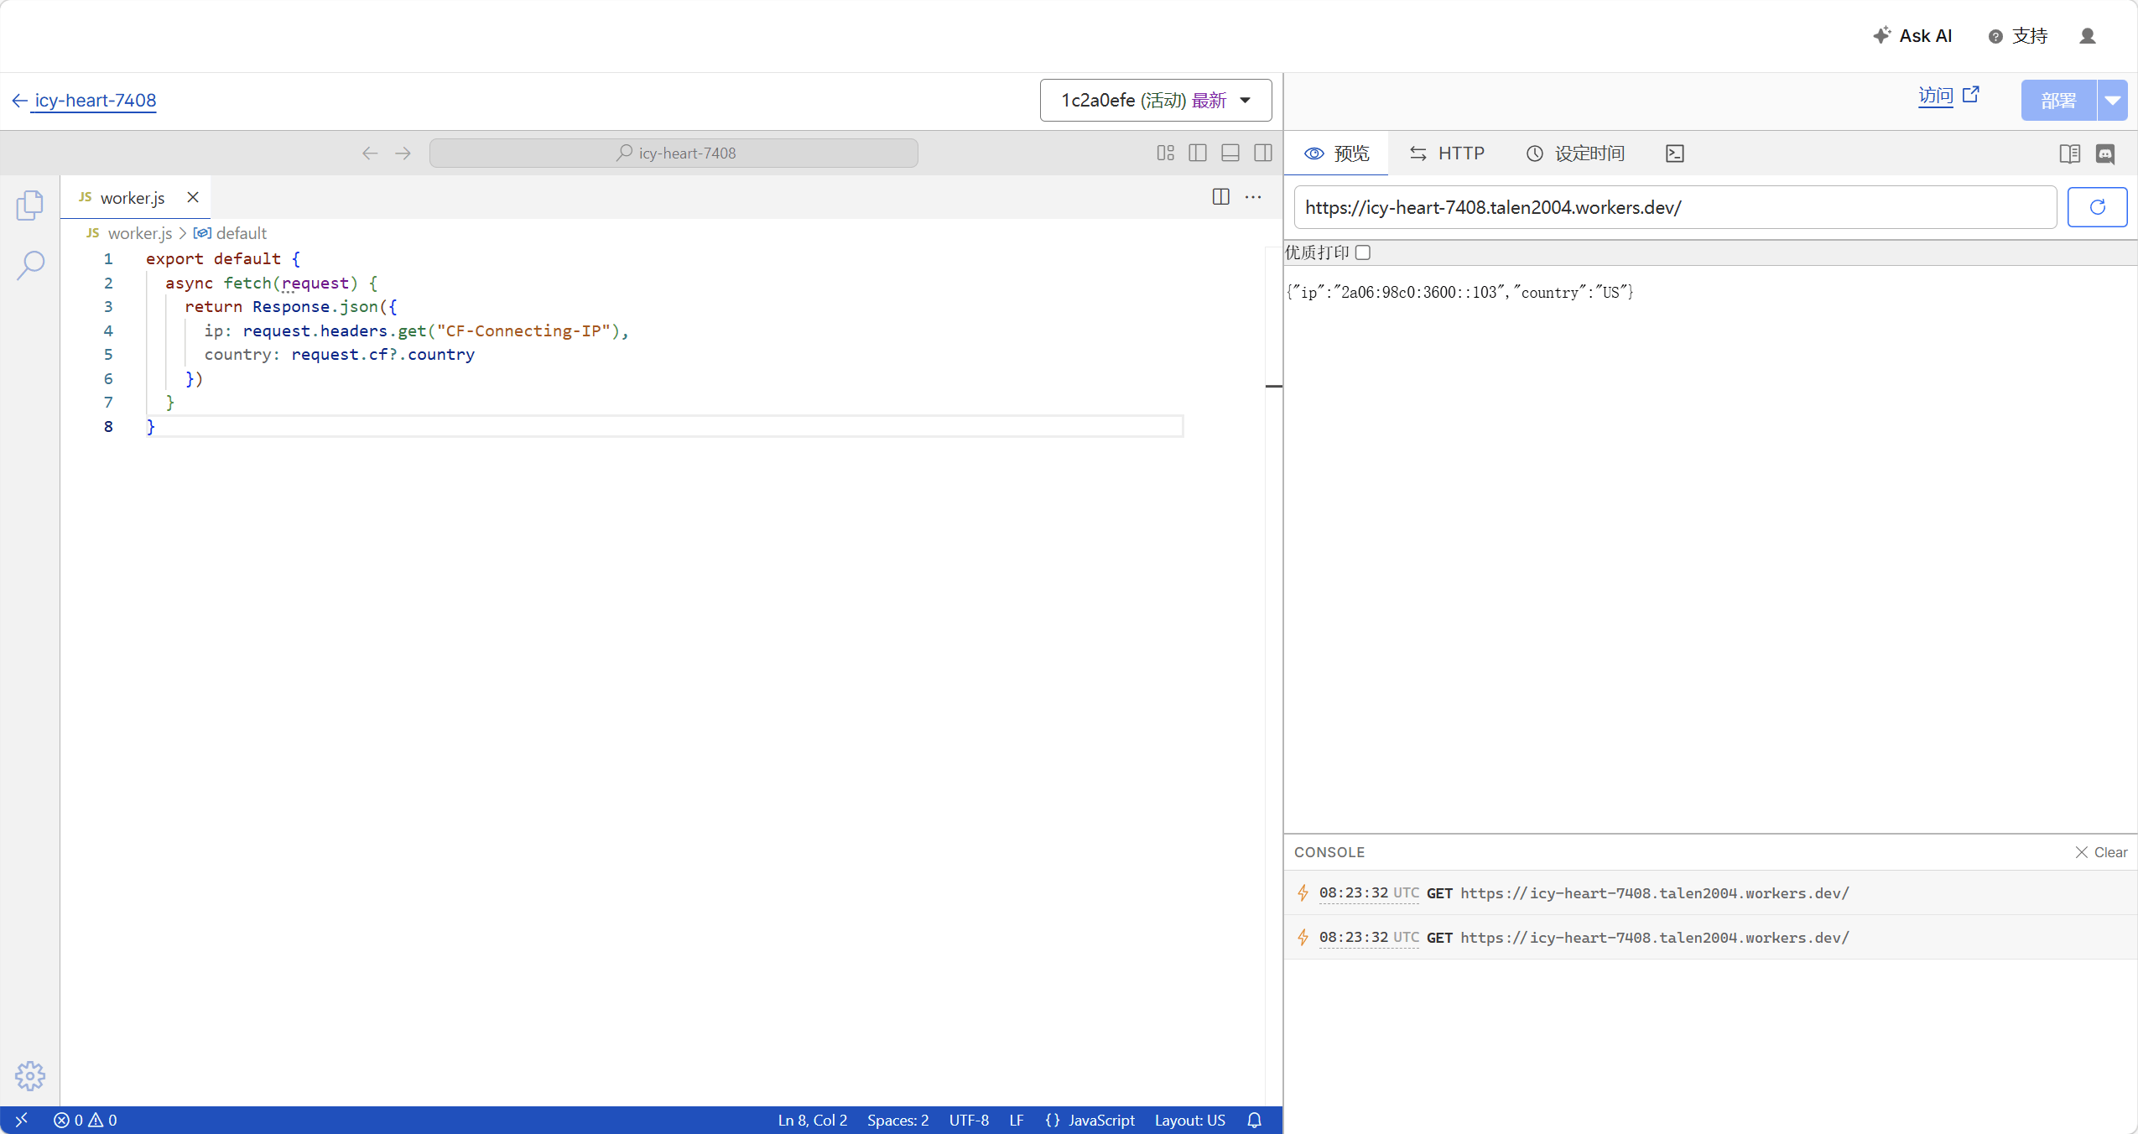This screenshot has height=1134, width=2138.
Task: Switch to the HTTP tab
Action: pyautogui.click(x=1448, y=153)
